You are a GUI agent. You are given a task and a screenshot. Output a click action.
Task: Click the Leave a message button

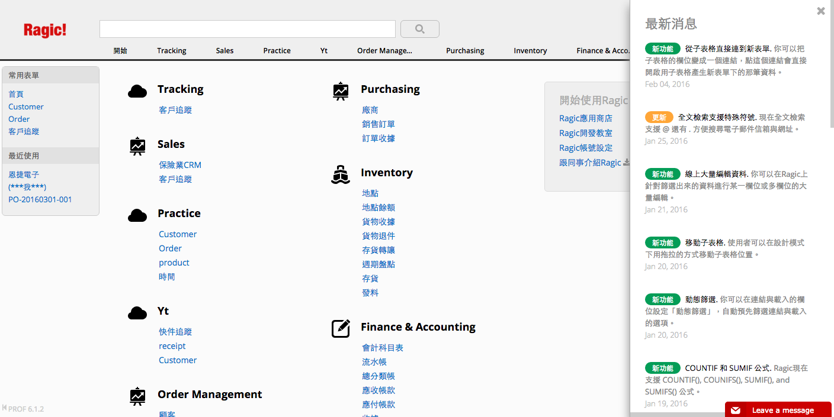tap(778, 410)
